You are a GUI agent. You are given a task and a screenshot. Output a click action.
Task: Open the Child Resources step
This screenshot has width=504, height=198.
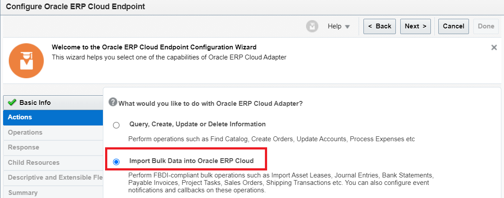coord(53,163)
